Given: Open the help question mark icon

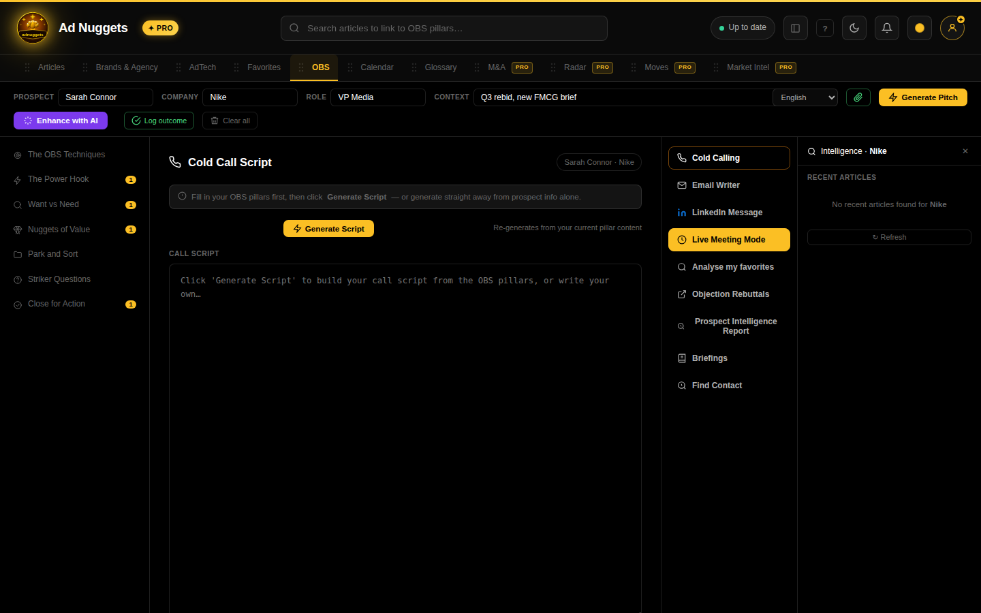Looking at the screenshot, I should point(824,28).
